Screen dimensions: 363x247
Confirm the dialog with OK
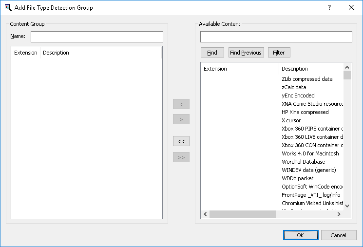pyautogui.click(x=300, y=235)
